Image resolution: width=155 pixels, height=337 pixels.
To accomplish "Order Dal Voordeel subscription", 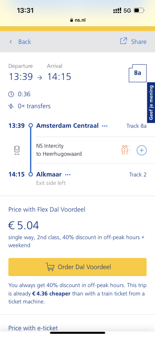I will pos(77,267).
